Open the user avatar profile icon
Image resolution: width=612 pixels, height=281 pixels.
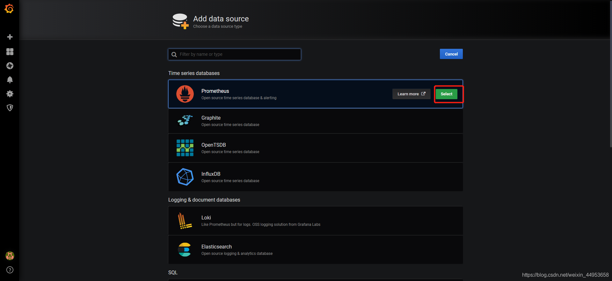click(10, 256)
